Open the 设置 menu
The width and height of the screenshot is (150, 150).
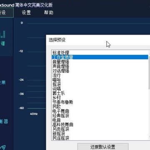point(26,12)
